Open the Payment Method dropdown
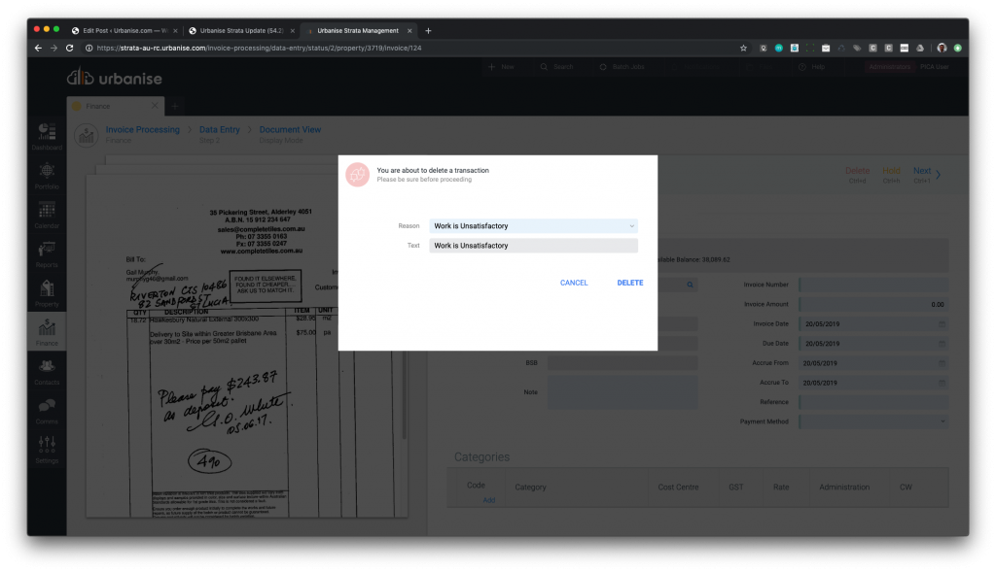This screenshot has height=572, width=996. click(x=872, y=421)
